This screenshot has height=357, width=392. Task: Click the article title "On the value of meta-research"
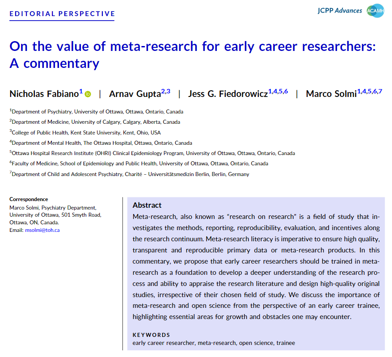click(x=193, y=46)
